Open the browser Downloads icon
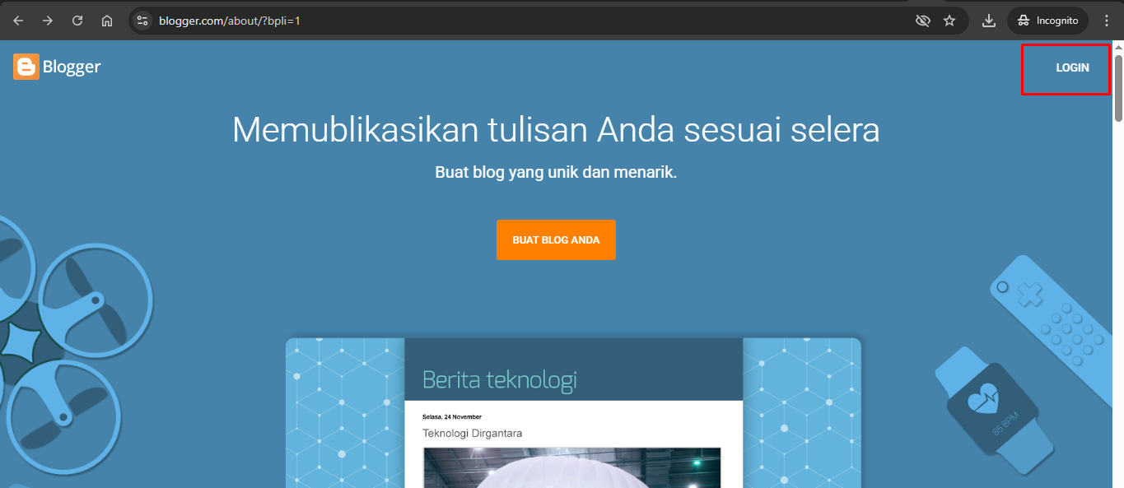This screenshot has width=1124, height=488. [989, 21]
